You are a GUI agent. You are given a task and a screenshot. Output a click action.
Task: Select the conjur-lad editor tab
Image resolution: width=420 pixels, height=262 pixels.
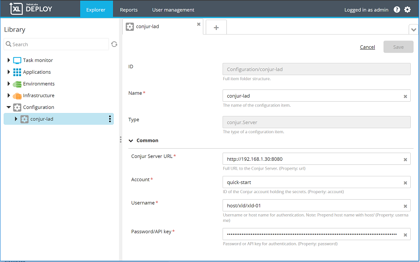(162, 26)
